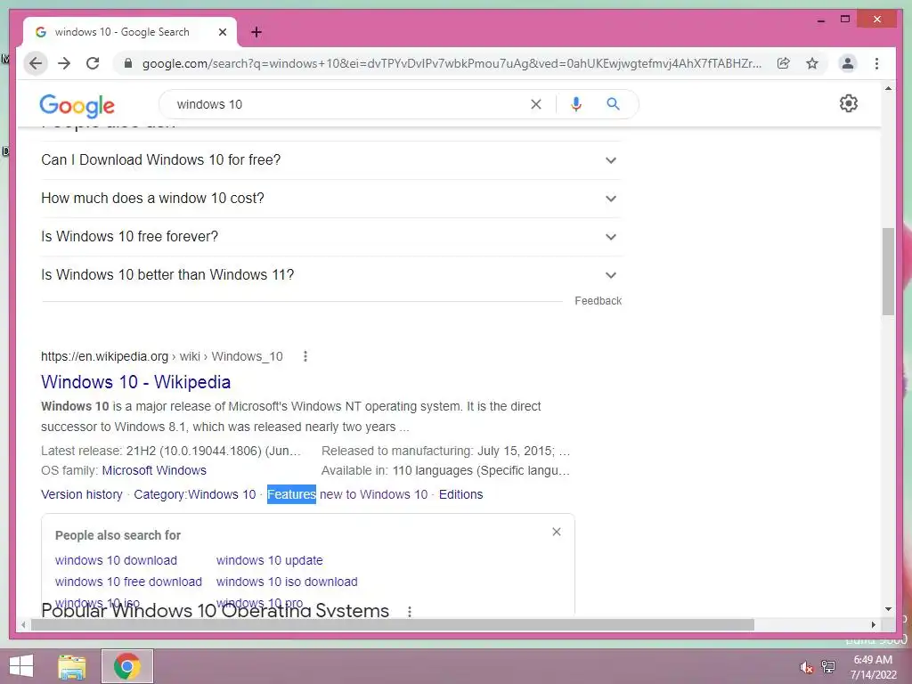
Task: Open the Category:Windows 10 sitelink
Action: coord(195,494)
